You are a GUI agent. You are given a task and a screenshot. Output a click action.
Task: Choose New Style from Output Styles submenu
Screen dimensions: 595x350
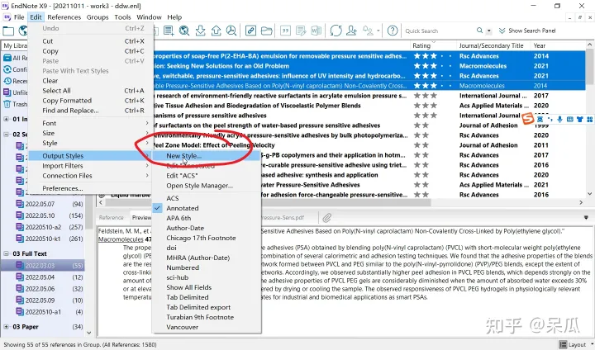tap(183, 156)
